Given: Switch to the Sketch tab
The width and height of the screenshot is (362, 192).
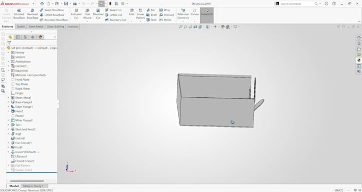Looking at the screenshot, I should tap(21, 27).
